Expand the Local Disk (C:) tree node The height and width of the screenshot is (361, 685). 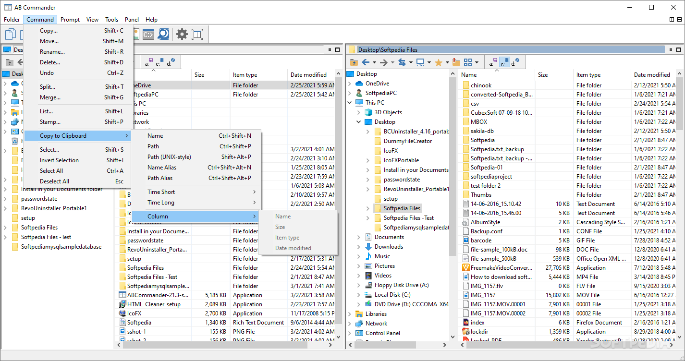click(359, 295)
